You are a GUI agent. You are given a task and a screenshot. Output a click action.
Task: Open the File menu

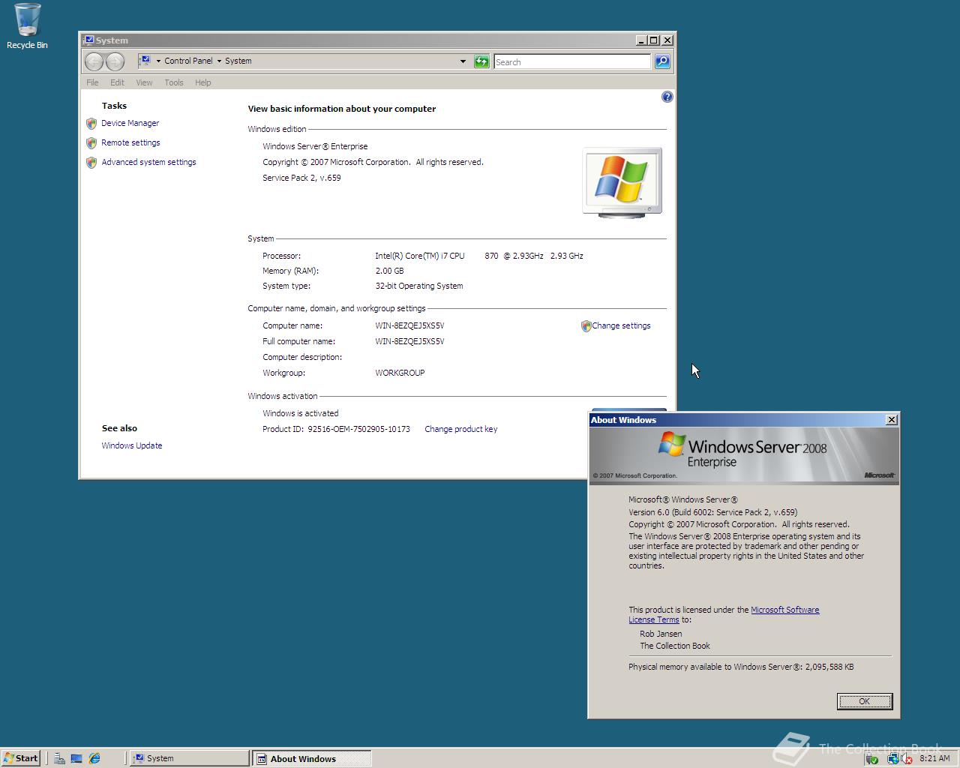tap(92, 82)
